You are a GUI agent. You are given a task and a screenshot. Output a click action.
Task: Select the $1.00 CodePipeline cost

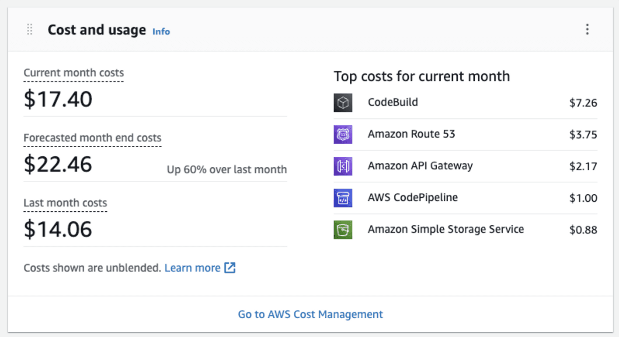pyautogui.click(x=583, y=198)
